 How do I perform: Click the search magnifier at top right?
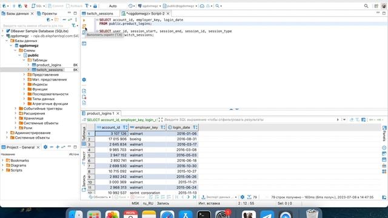366,6
